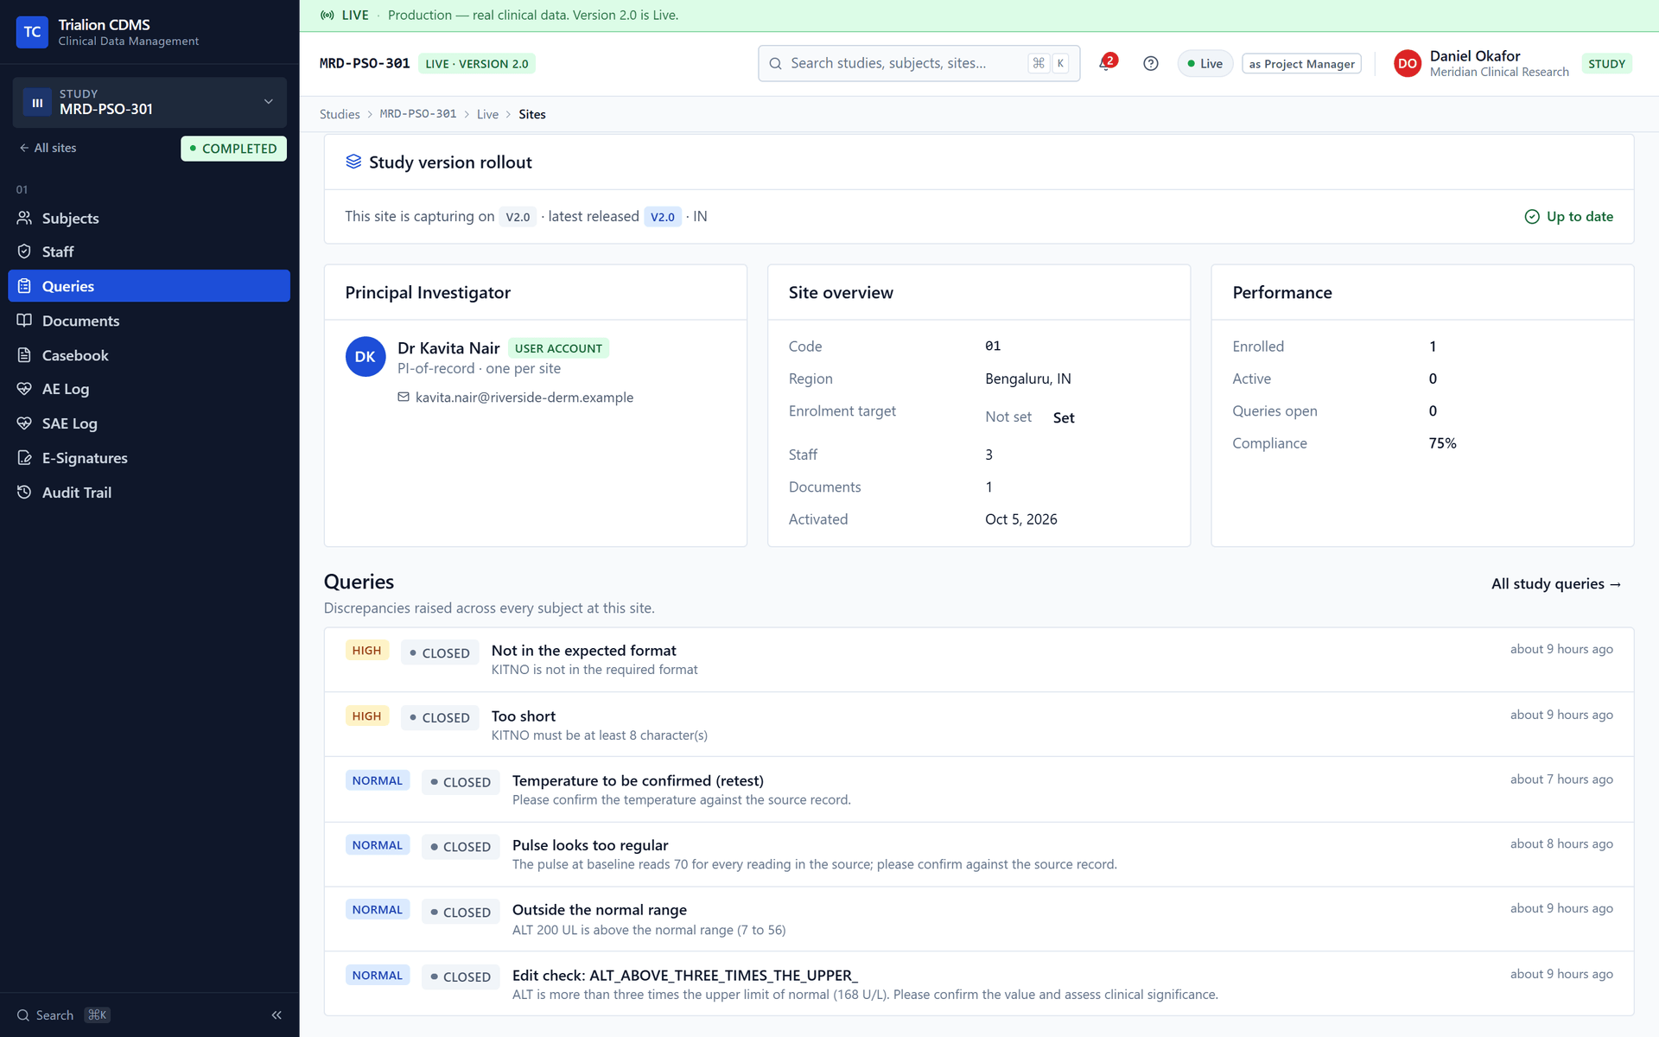Open the Edit check ALT_ABOVE_THREE_TIMES query
The height and width of the screenshot is (1037, 1659).
[978, 984]
